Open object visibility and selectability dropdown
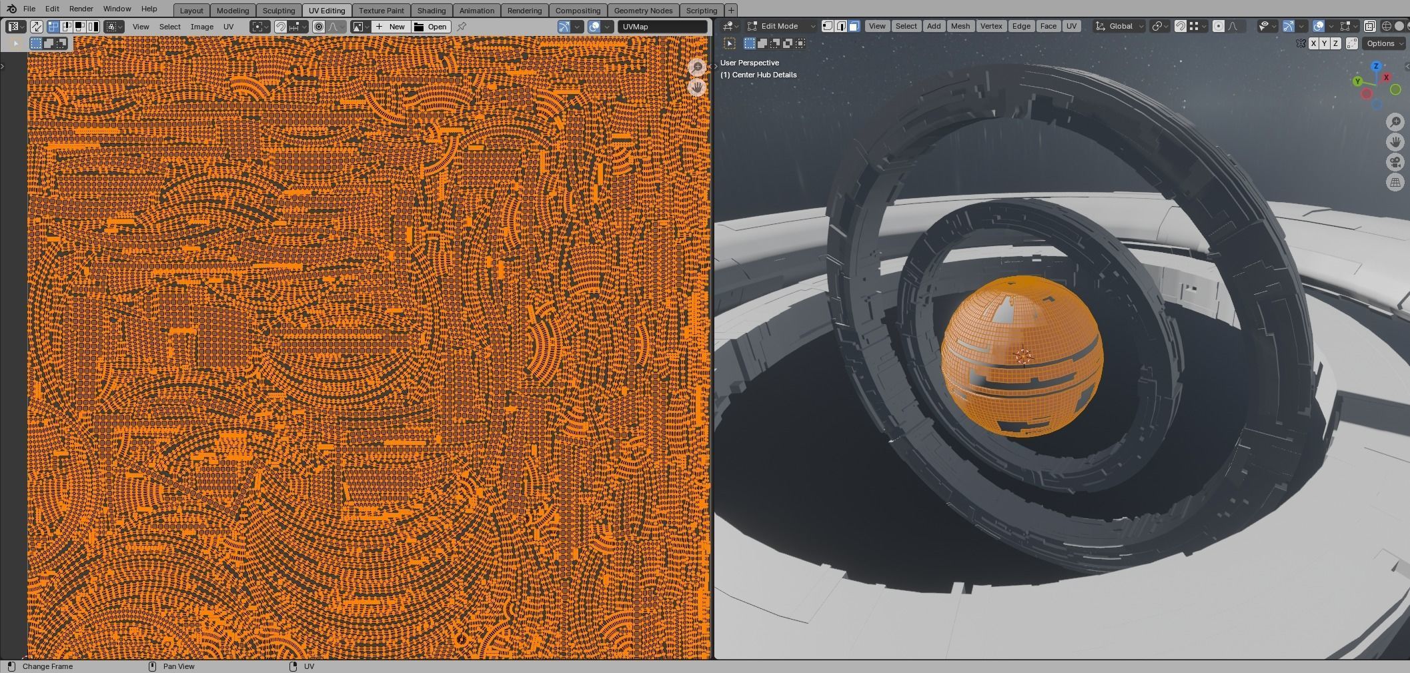This screenshot has height=673, width=1410. [x=1268, y=26]
